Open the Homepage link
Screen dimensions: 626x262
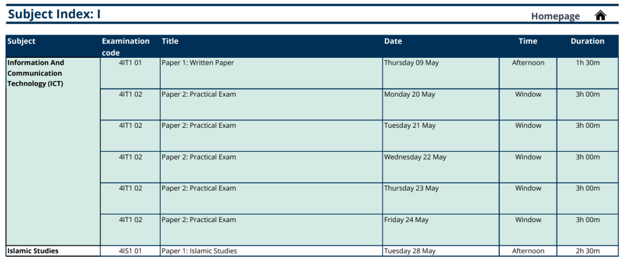(555, 16)
